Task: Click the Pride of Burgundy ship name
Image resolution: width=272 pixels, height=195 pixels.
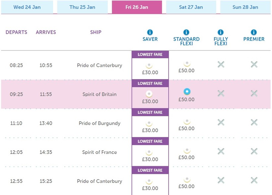Action: click(100, 123)
